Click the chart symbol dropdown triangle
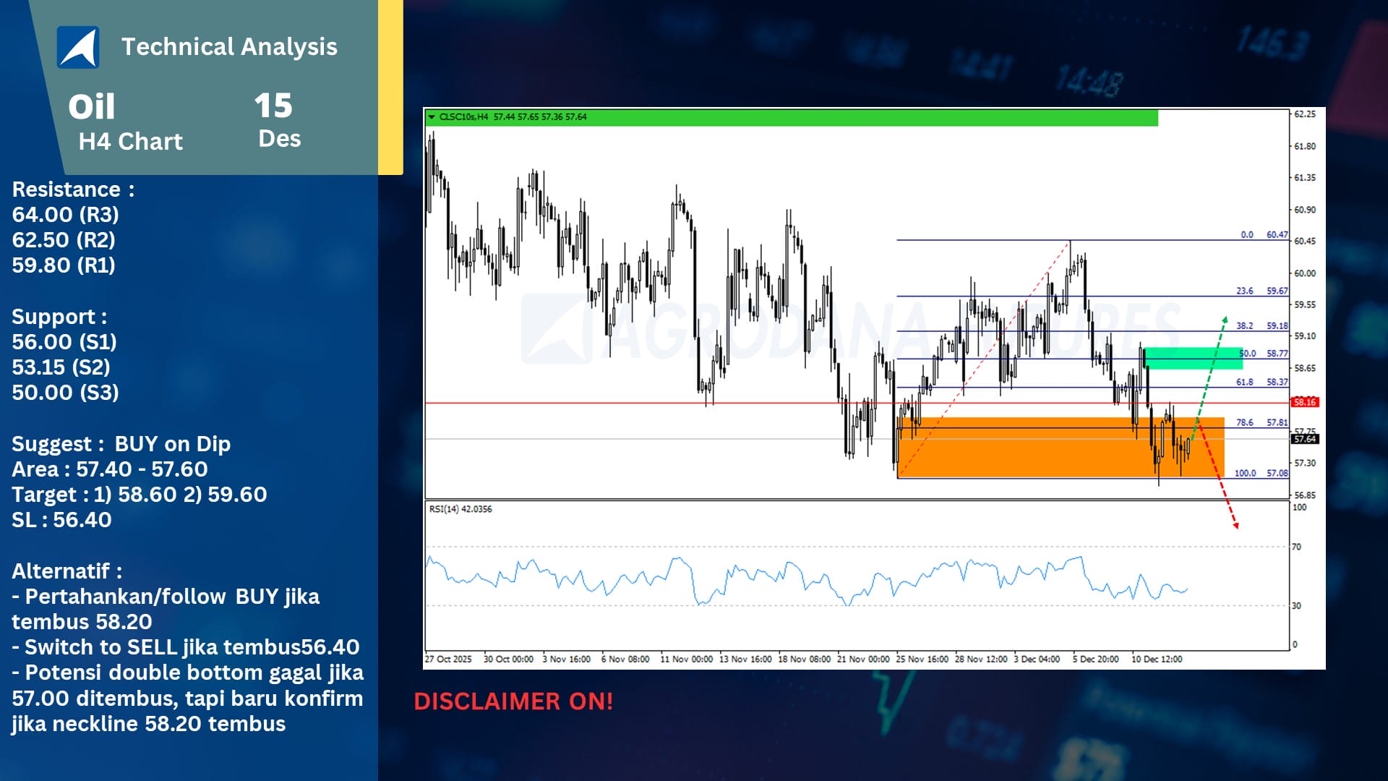The height and width of the screenshot is (781, 1388). [x=432, y=116]
